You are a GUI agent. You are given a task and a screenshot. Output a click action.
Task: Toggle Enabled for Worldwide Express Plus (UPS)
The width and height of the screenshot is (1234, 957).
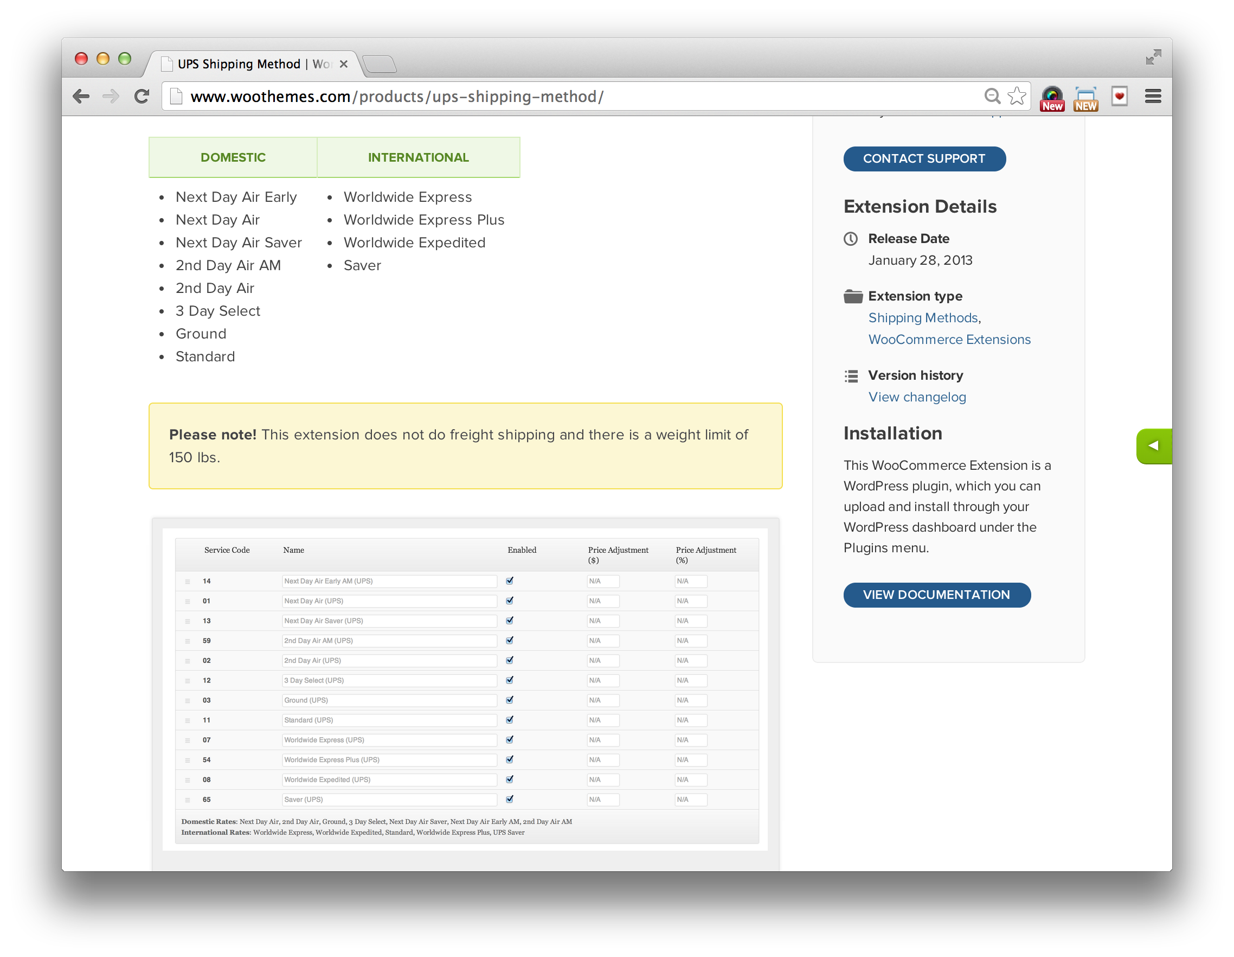(x=510, y=759)
